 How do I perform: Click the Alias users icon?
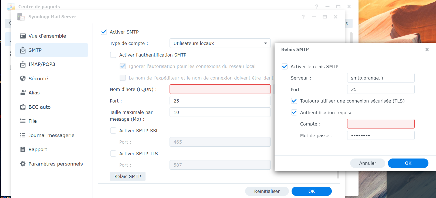tap(23, 93)
